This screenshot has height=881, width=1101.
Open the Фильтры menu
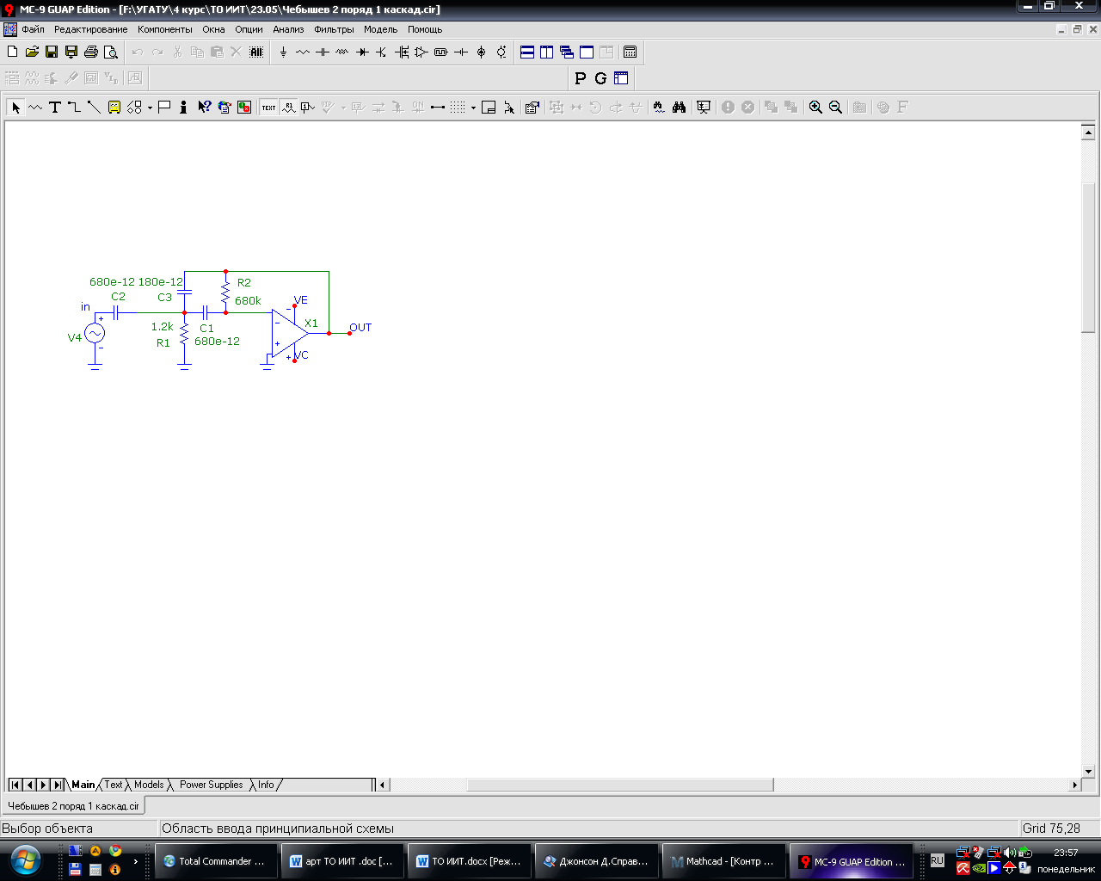334,29
